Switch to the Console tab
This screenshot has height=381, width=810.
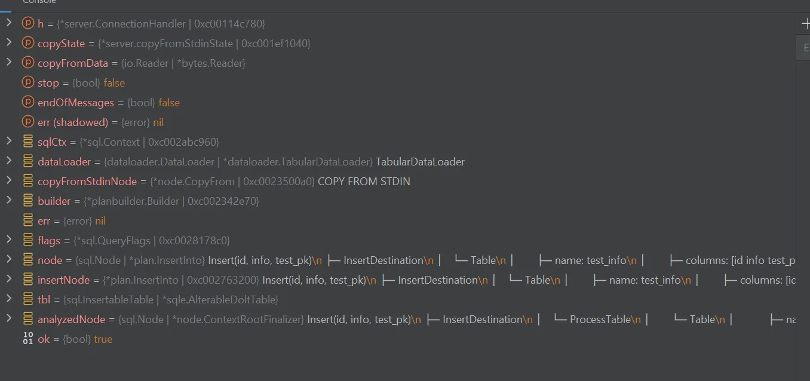[38, 2]
